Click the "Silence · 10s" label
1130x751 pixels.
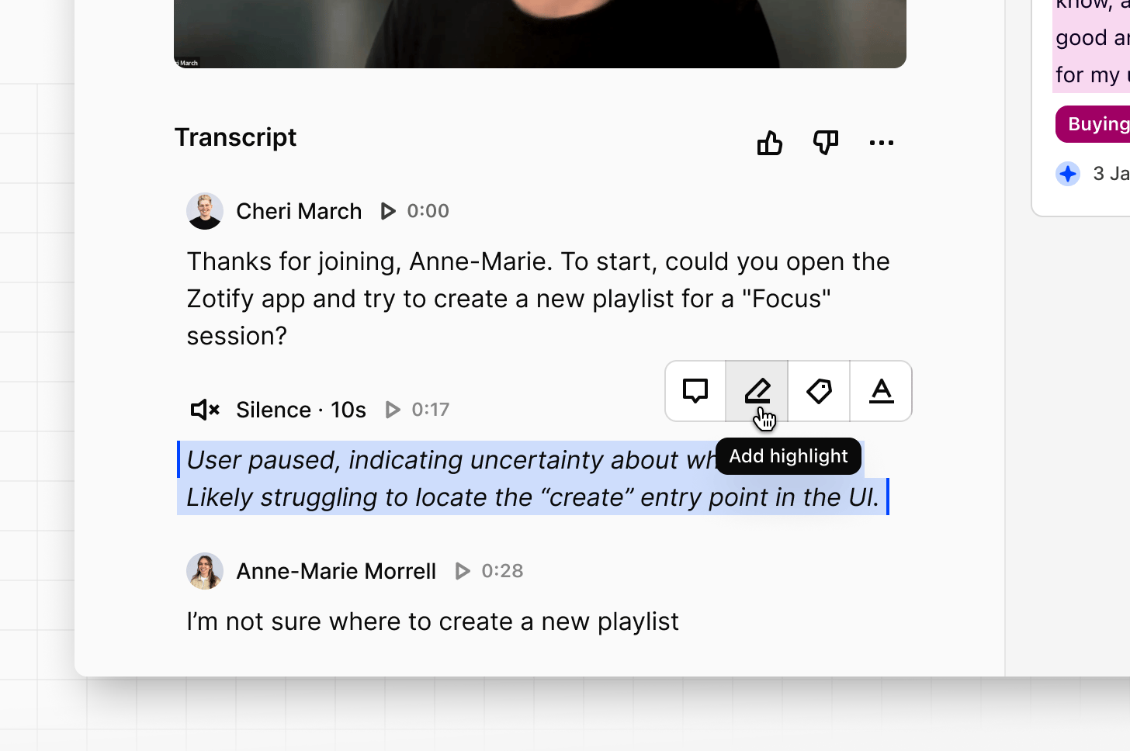pos(301,410)
